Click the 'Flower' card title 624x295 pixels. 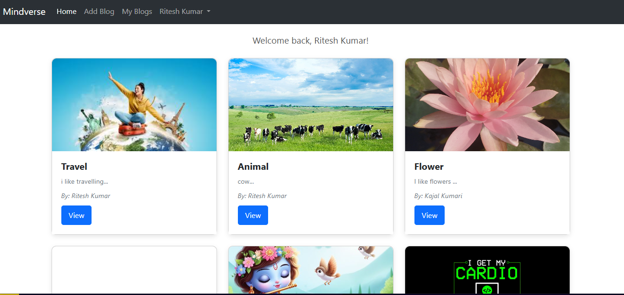click(429, 167)
